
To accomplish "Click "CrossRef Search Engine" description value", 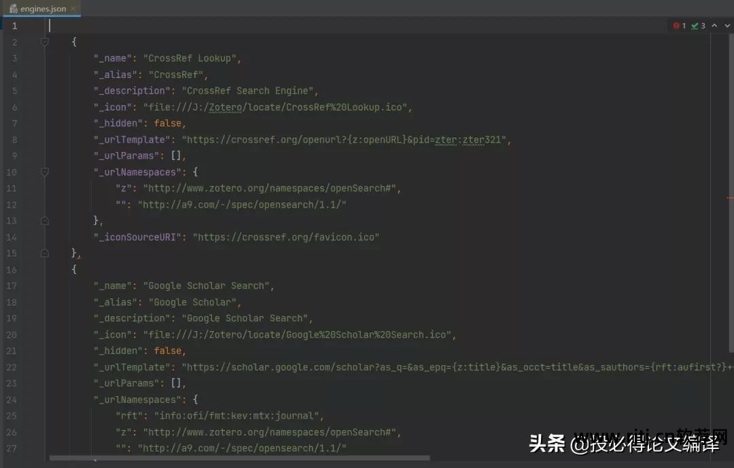I will (247, 91).
